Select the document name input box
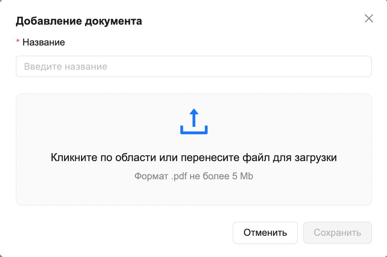 (193, 67)
